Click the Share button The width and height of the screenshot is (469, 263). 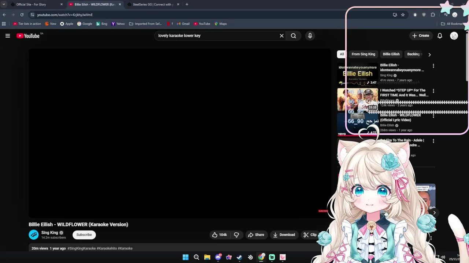coord(256,235)
